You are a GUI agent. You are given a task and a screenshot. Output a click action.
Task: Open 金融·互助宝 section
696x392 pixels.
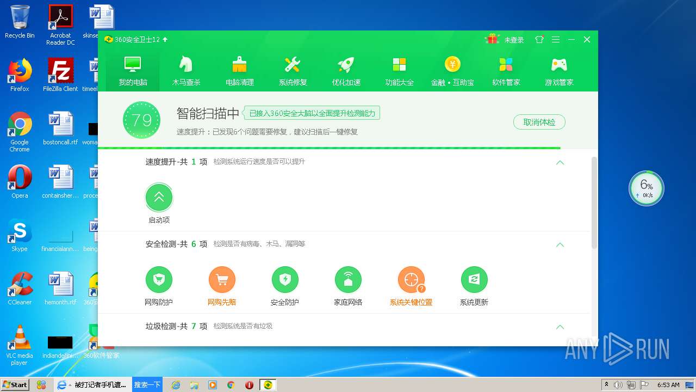point(452,71)
